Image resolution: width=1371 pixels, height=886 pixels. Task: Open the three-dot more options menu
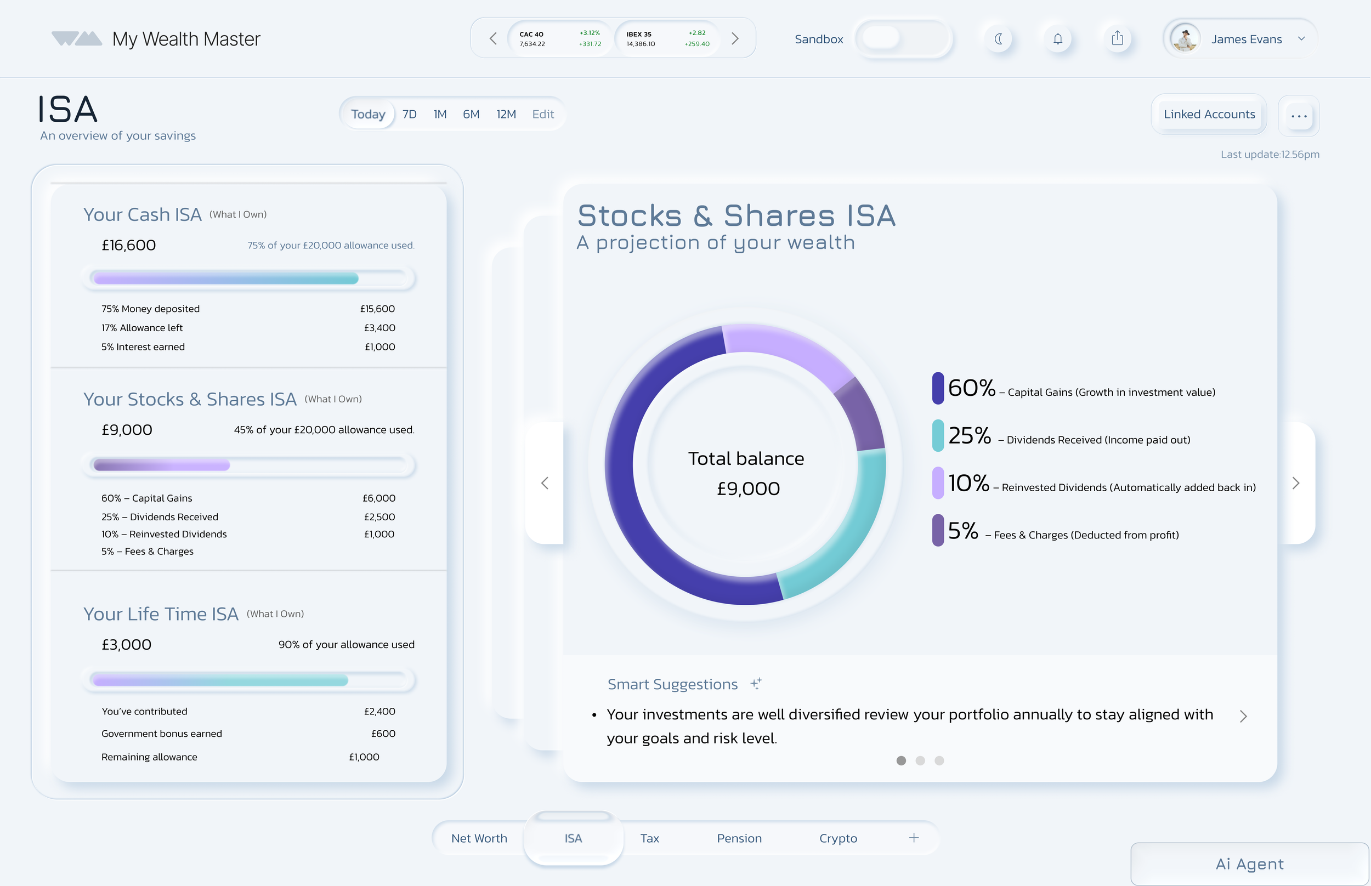(x=1299, y=116)
